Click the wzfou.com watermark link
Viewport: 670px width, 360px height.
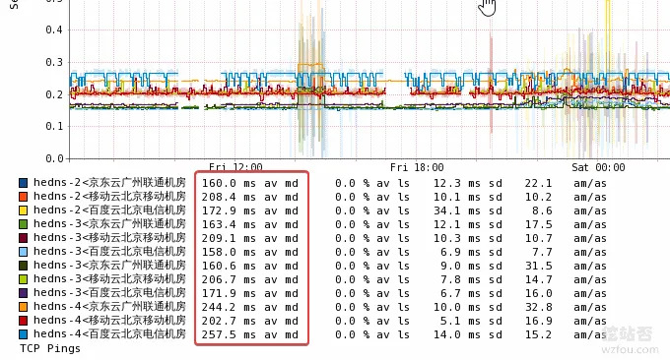click(x=630, y=350)
